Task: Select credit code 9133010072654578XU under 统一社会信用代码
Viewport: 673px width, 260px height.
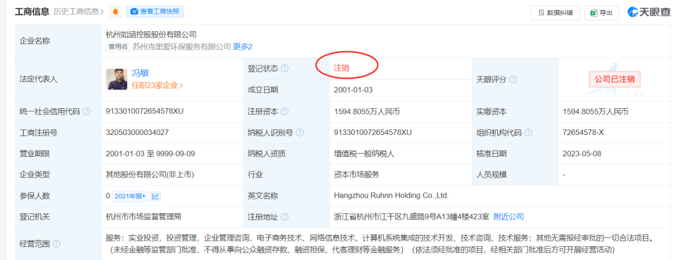Action: pyautogui.click(x=145, y=111)
